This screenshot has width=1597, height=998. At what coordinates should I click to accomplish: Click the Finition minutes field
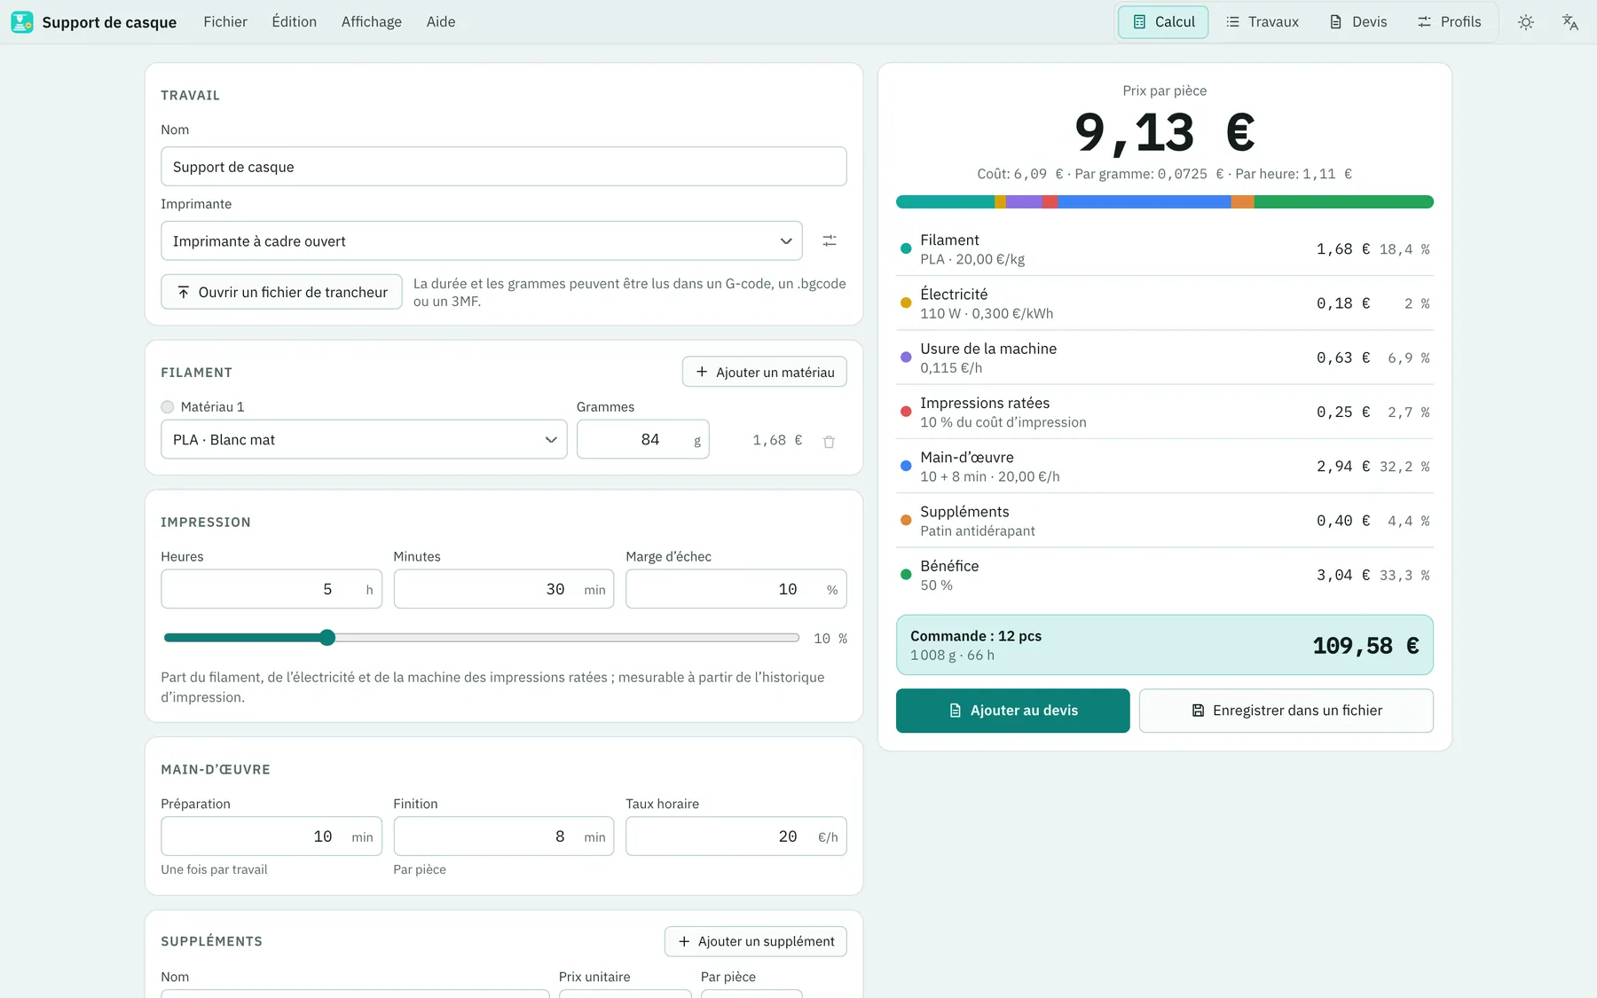(x=504, y=837)
